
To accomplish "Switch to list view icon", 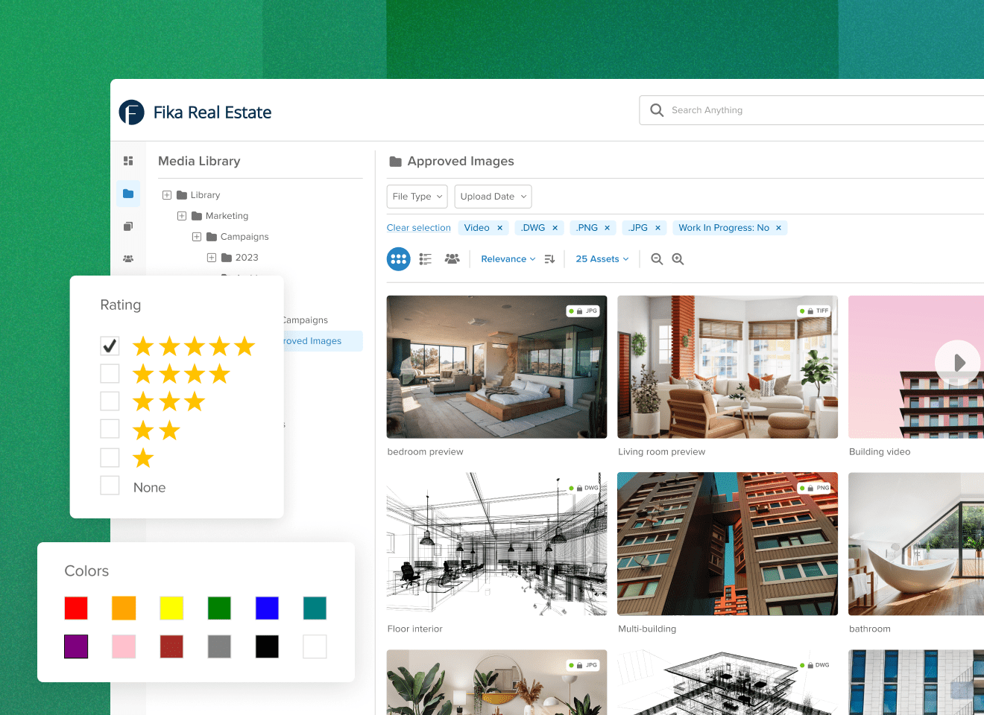I will [426, 259].
